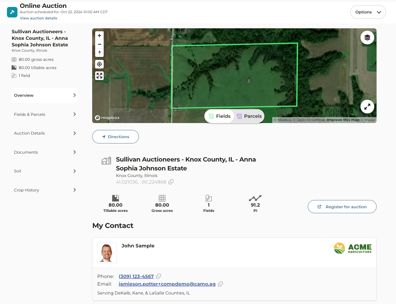Image resolution: width=396 pixels, height=304 pixels.
Task: Go to Fields & Parcels section
Action: pos(45,114)
